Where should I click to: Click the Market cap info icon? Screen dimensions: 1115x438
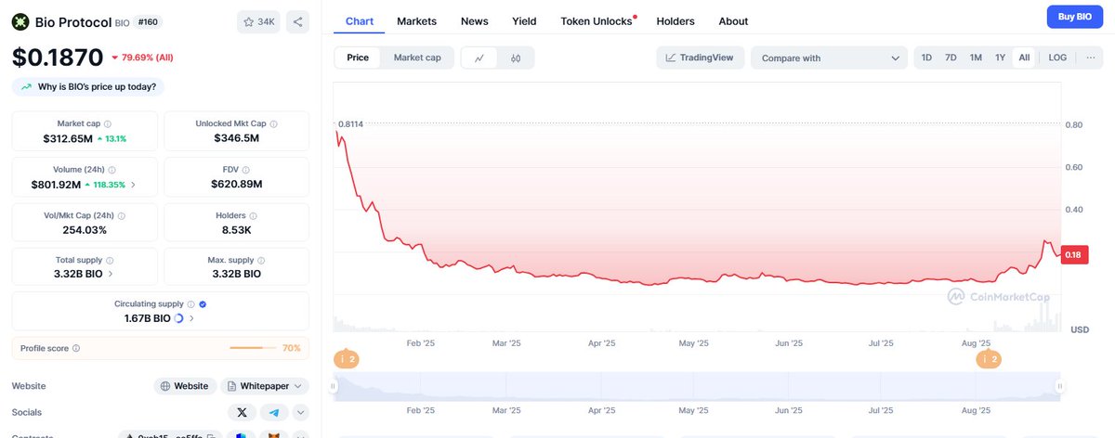coord(108,123)
